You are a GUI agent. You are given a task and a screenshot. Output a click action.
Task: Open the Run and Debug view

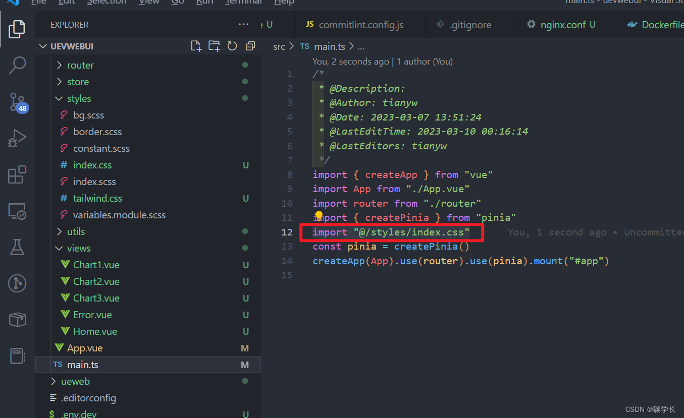17,138
